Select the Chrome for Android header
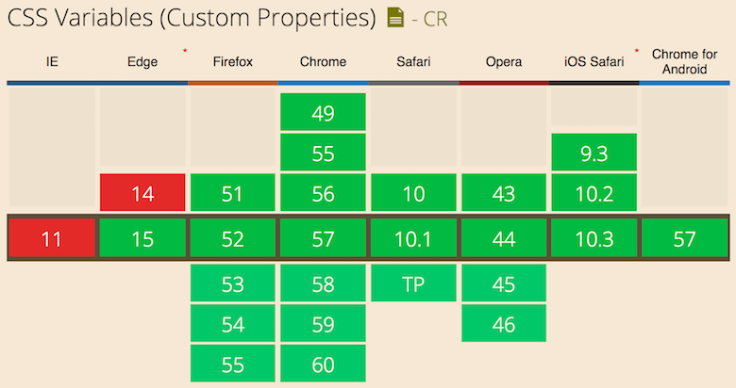 coord(684,62)
